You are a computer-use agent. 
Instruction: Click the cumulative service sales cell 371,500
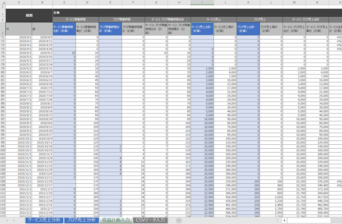click(225, 189)
